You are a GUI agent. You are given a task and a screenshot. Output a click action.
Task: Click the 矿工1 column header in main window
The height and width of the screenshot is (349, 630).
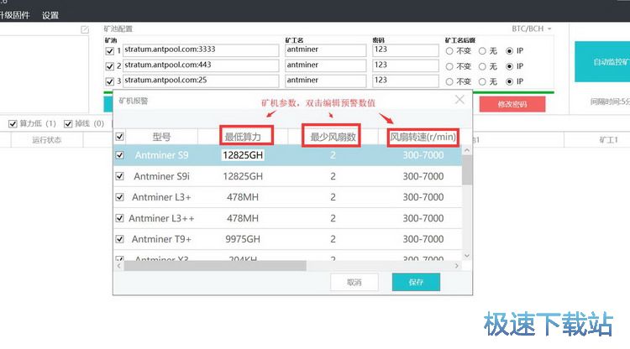(x=608, y=140)
